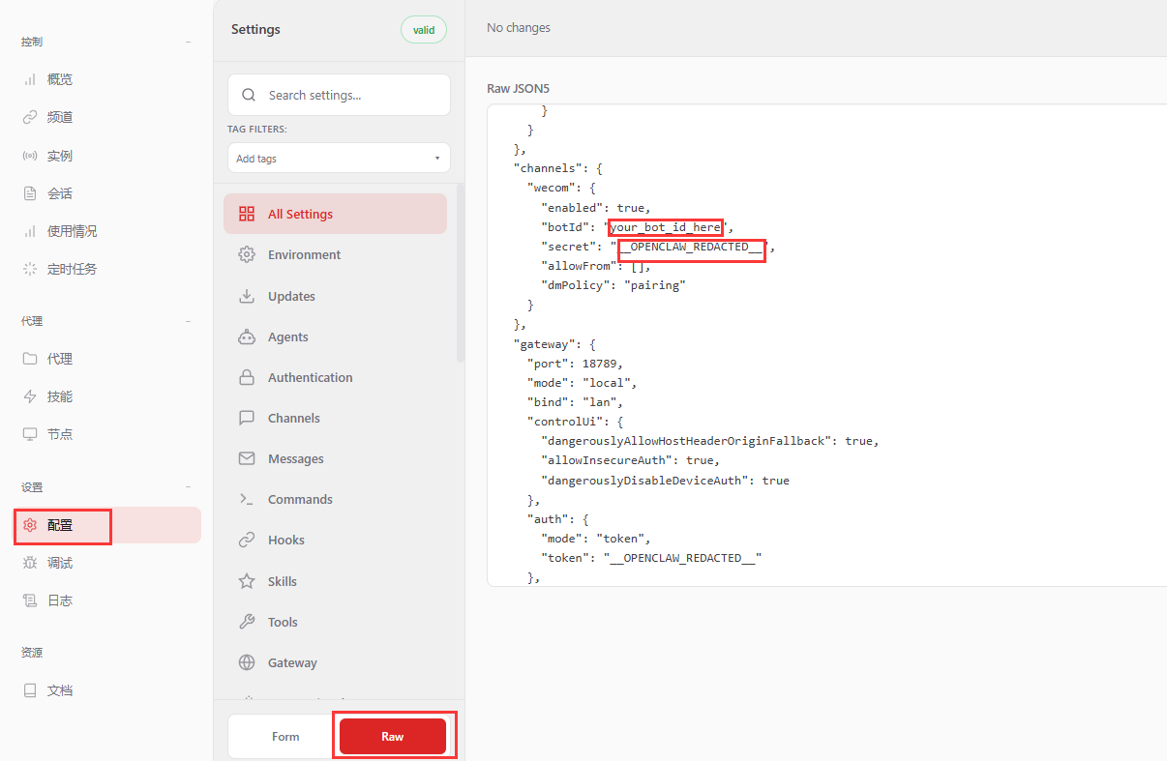Open 技能 lightning bolt icon

pyautogui.click(x=30, y=396)
